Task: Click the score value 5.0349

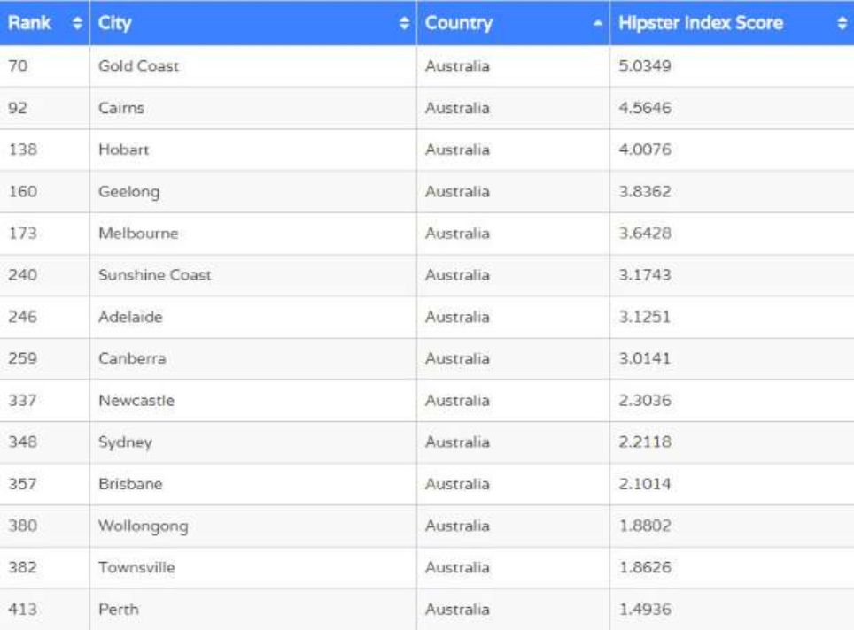Action: [645, 66]
